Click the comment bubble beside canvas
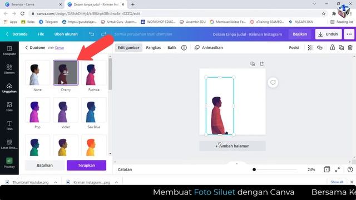 pyautogui.click(x=273, y=83)
